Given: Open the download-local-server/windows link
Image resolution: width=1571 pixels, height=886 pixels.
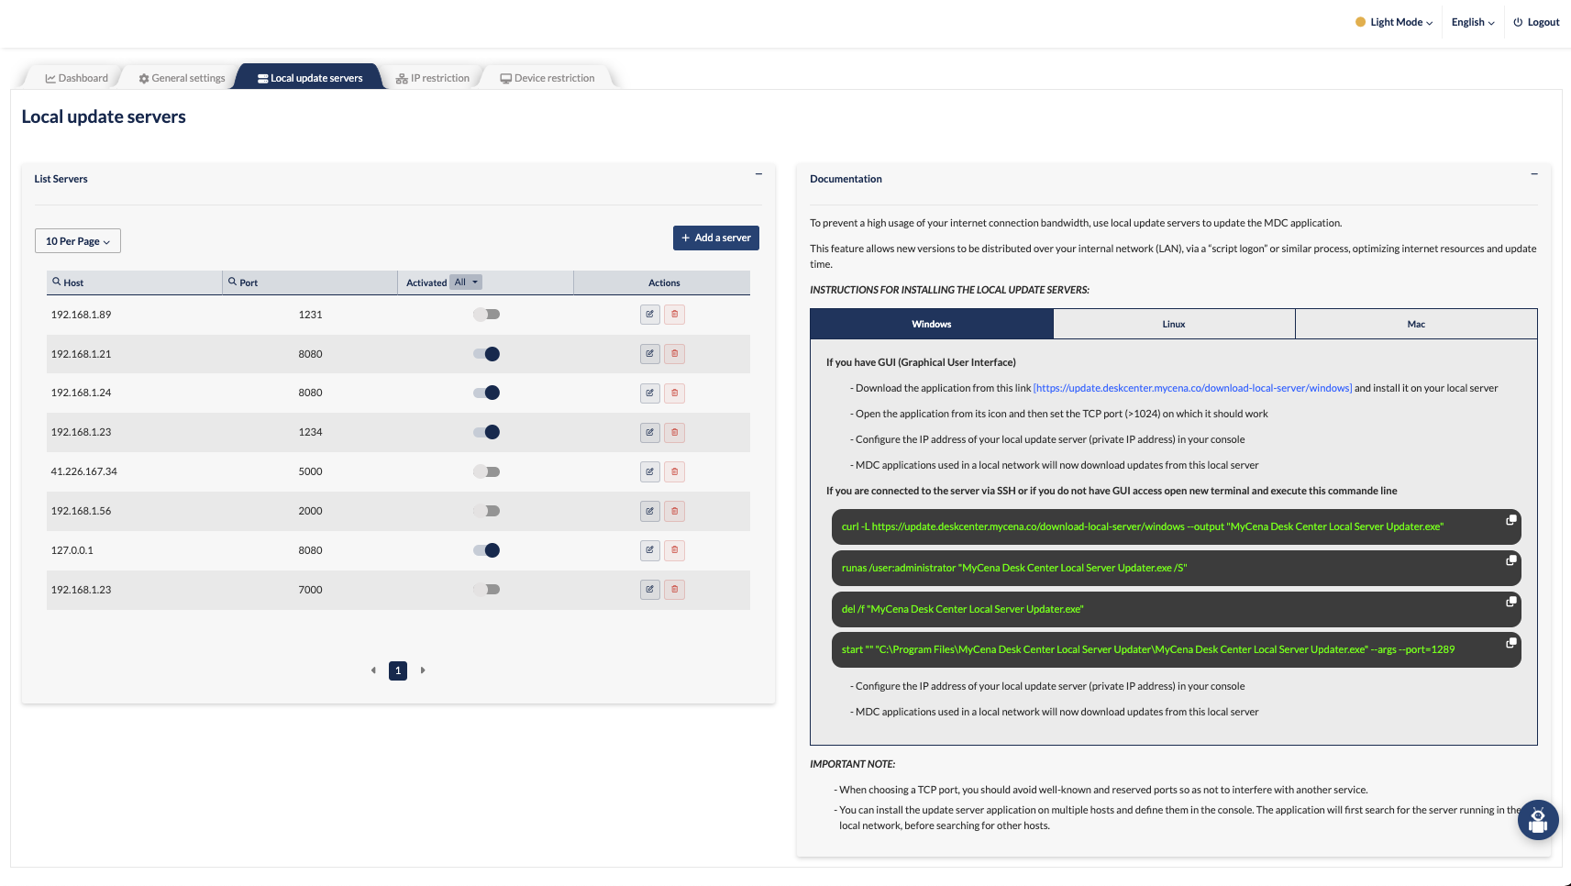Looking at the screenshot, I should [1192, 388].
